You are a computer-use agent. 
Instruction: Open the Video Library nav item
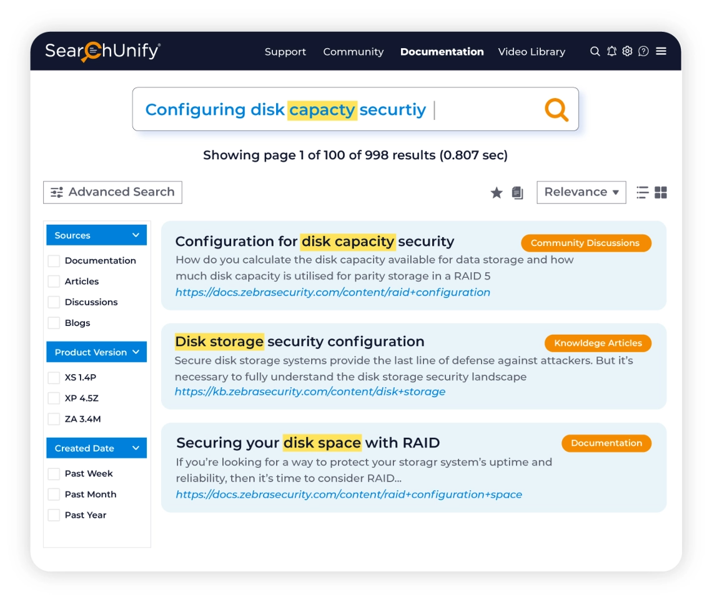(532, 52)
